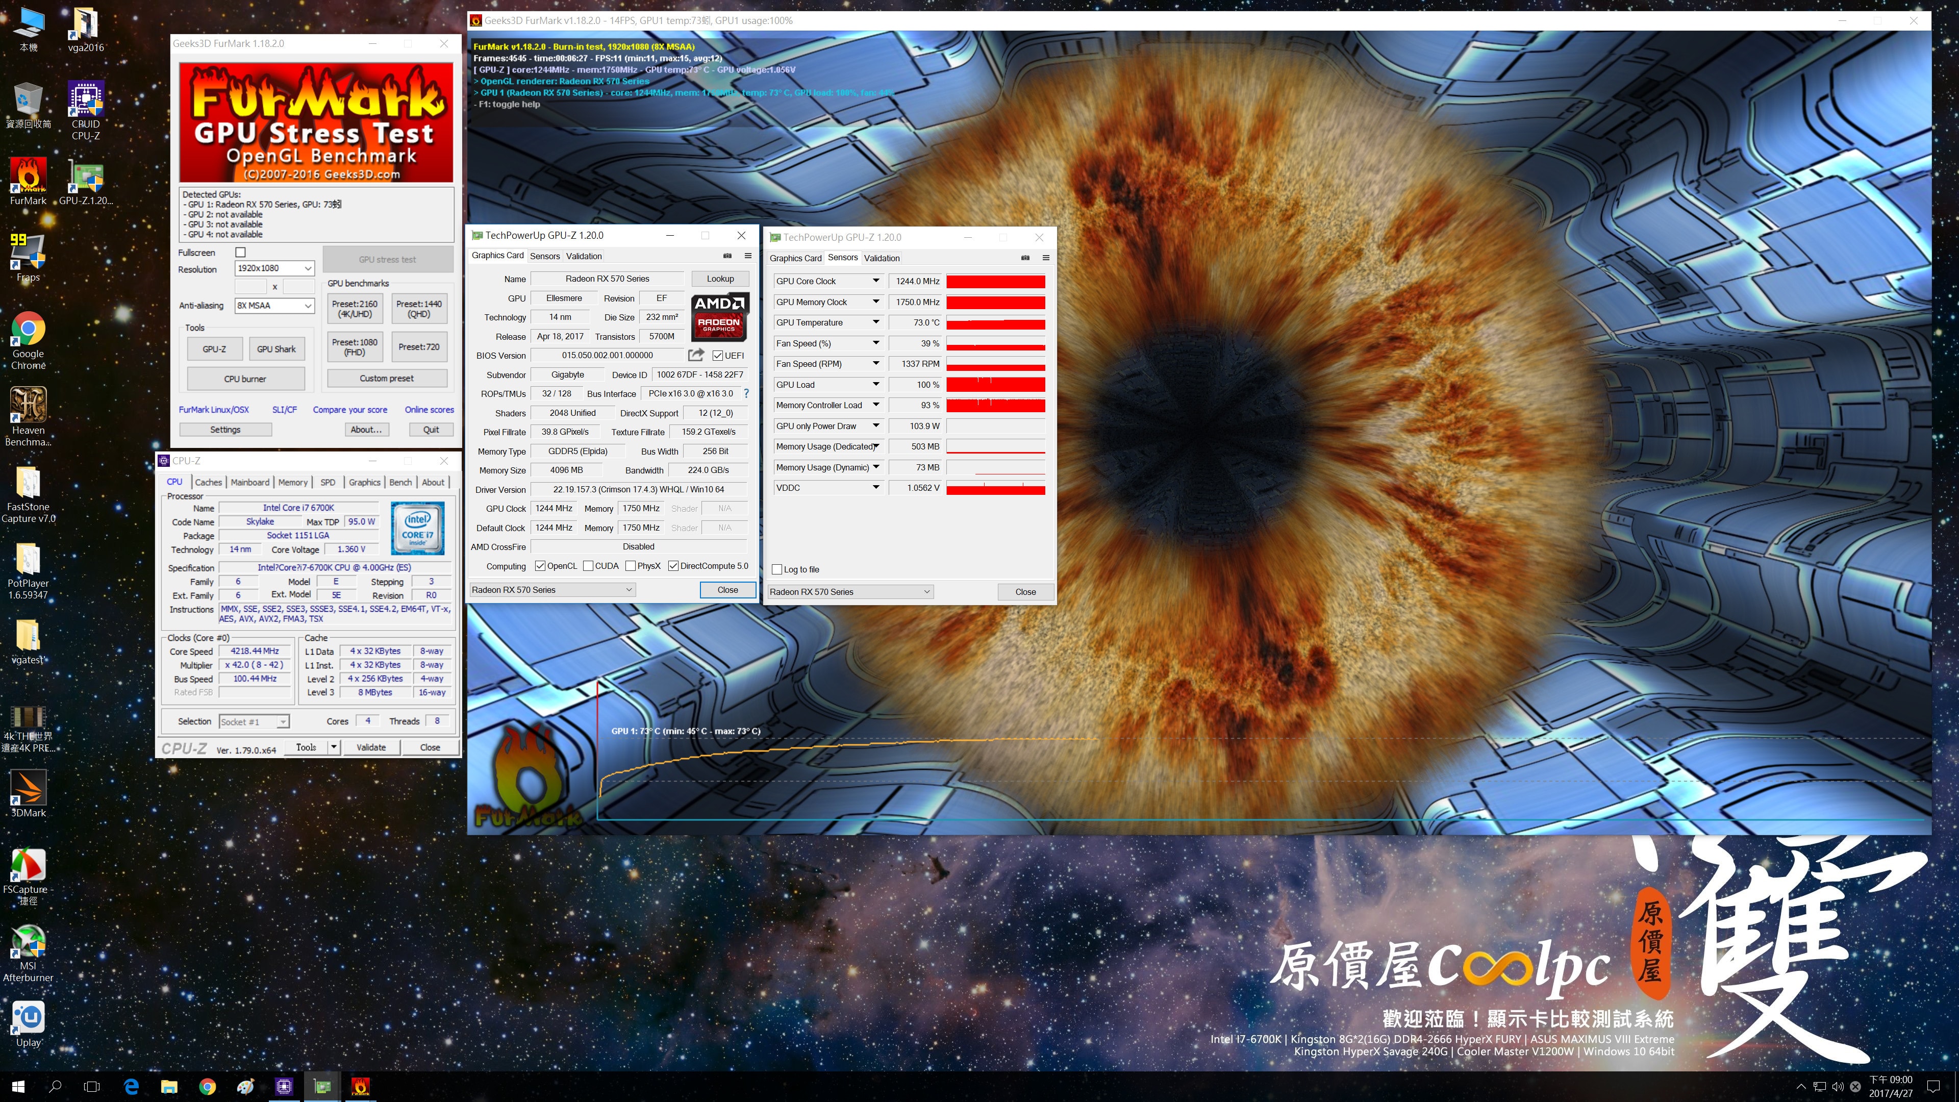Open the Compare your score link
1959x1102 pixels.
tap(350, 409)
